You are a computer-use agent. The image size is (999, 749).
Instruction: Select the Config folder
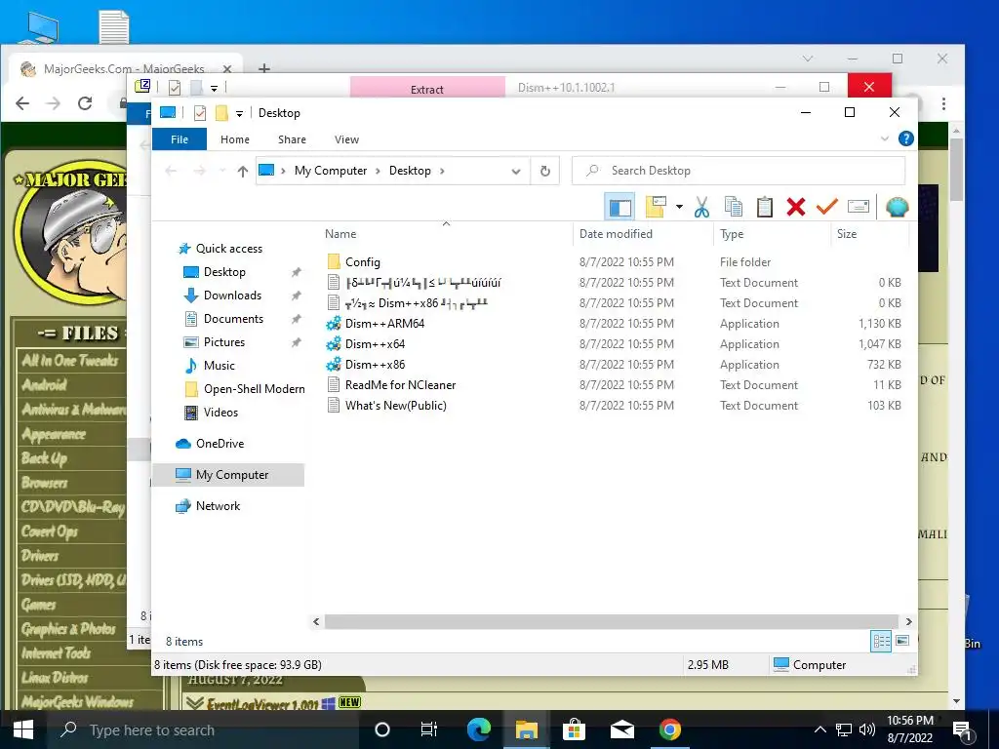[x=362, y=261]
